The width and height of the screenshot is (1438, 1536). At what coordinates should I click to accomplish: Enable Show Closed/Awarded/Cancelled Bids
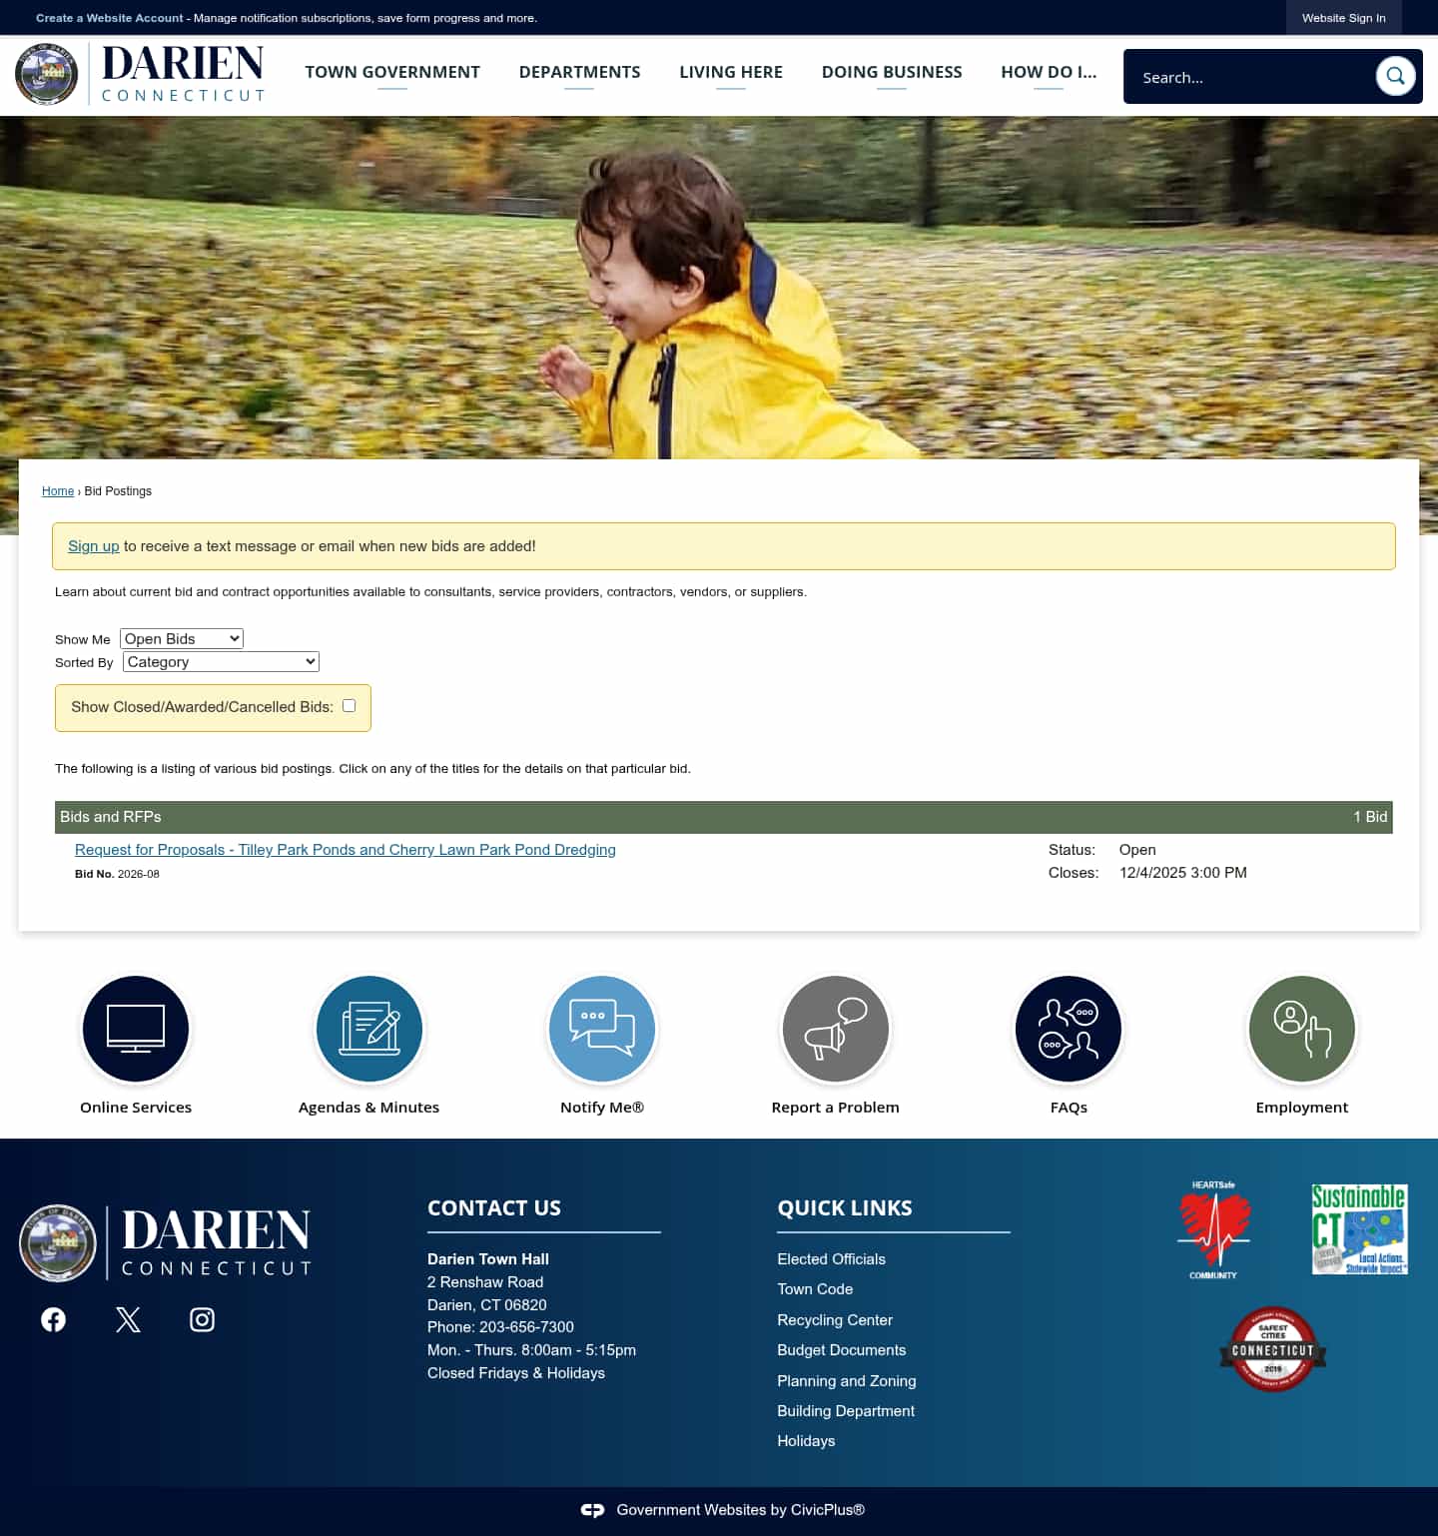[x=349, y=706]
